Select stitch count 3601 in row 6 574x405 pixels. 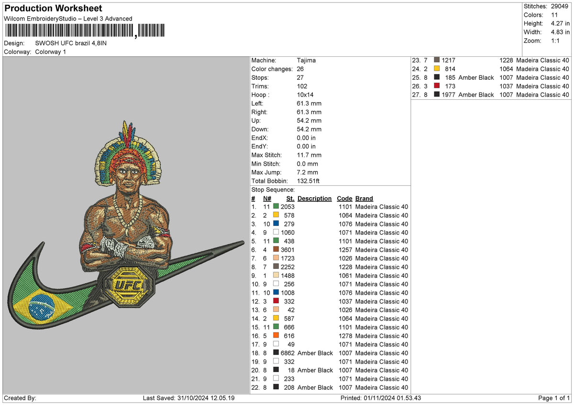click(287, 250)
